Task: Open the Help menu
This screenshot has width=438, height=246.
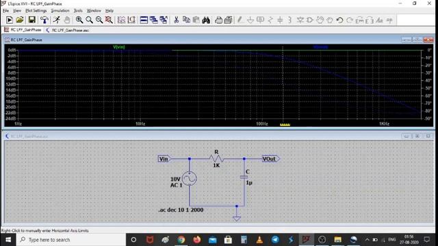Action: (x=109, y=11)
